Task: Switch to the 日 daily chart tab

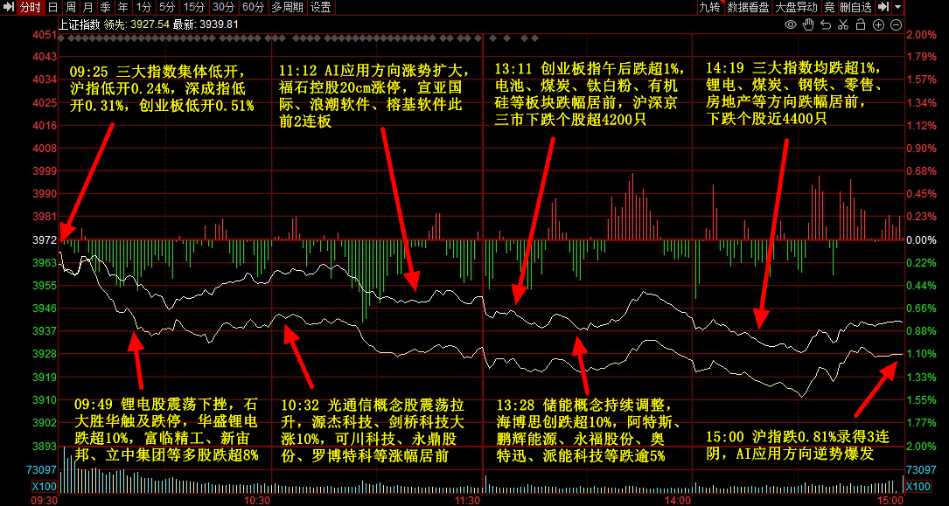Action: pos(53,7)
